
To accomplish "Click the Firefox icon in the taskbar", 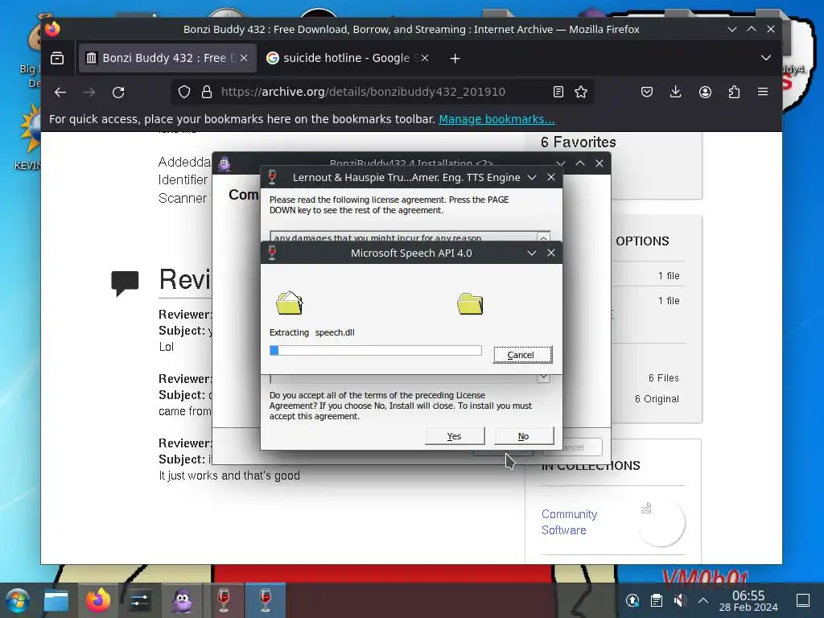I will 98,600.
